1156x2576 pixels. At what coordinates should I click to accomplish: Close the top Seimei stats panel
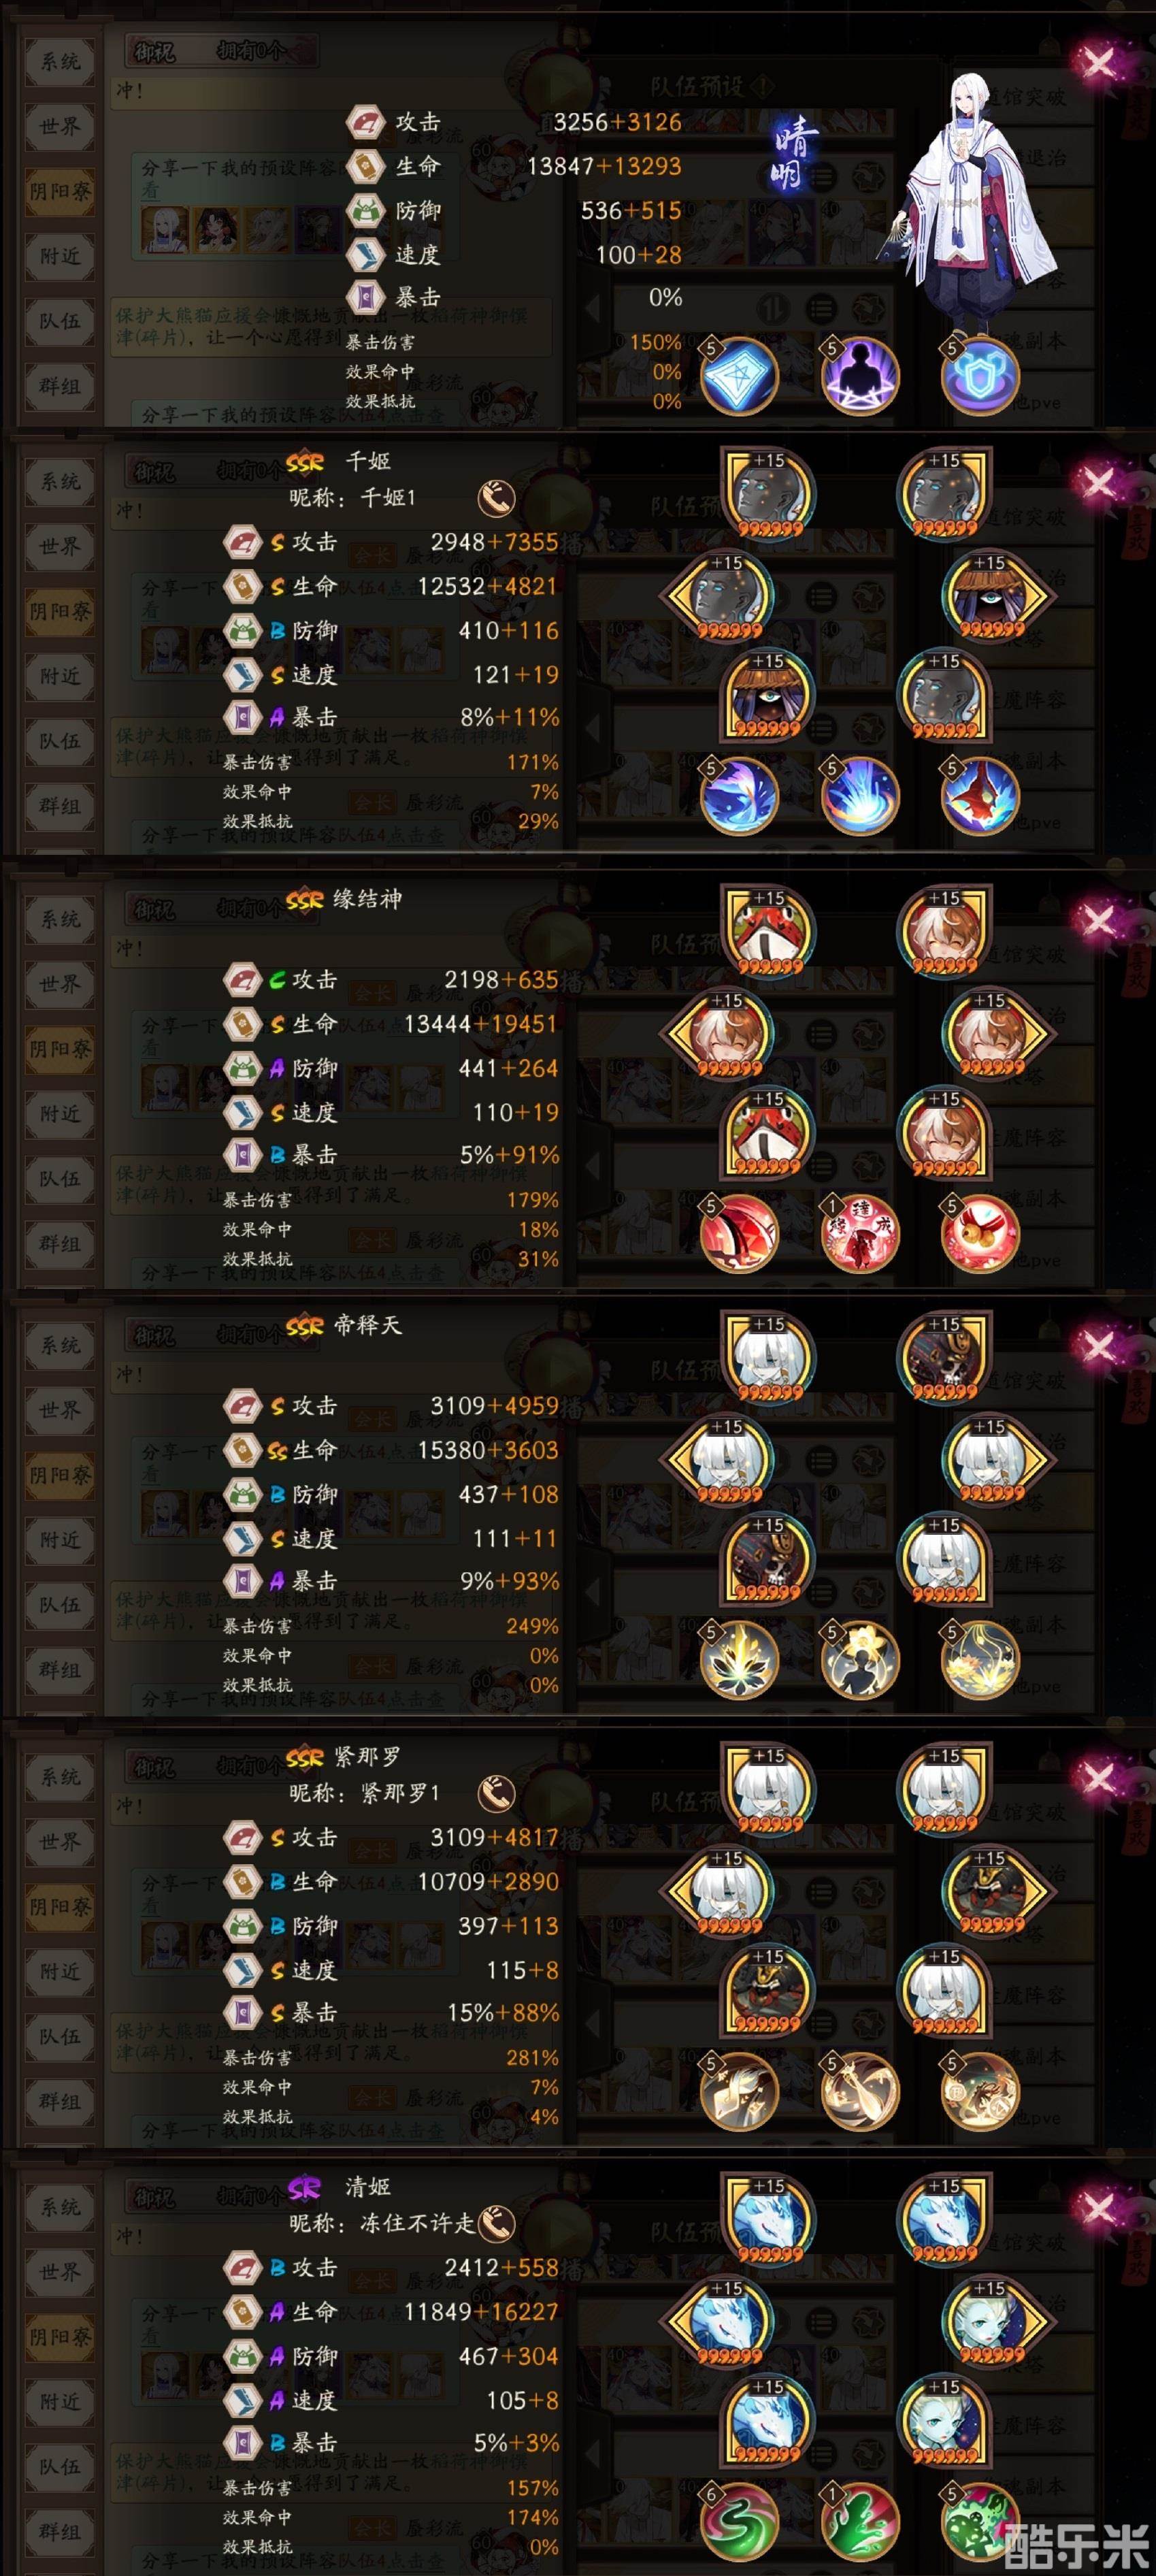point(1098,63)
